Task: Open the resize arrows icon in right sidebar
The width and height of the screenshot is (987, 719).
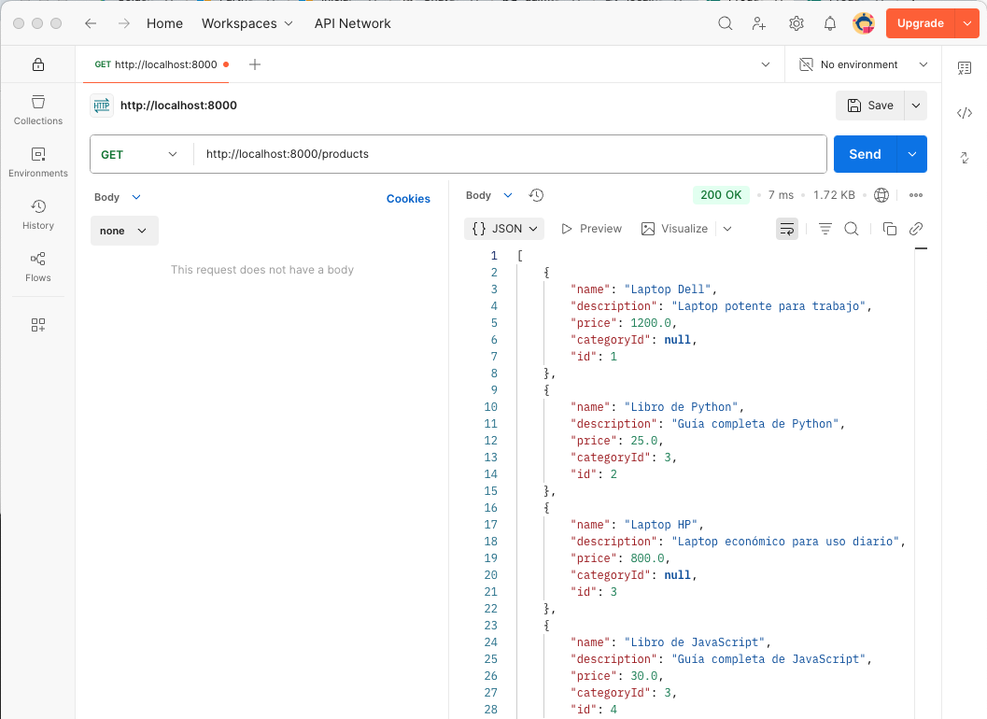Action: tap(965, 158)
